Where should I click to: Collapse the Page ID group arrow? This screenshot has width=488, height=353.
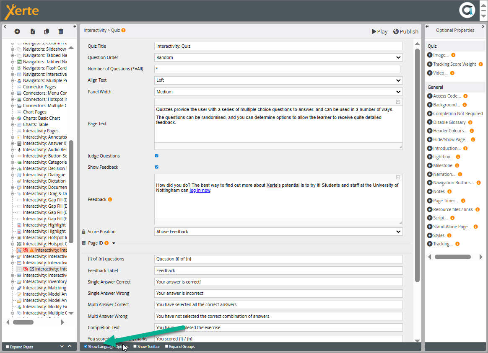pos(114,243)
